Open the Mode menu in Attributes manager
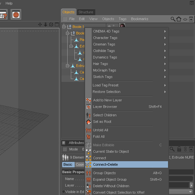 click(x=73, y=149)
